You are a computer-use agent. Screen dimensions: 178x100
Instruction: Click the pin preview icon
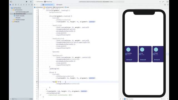coord(120,99)
